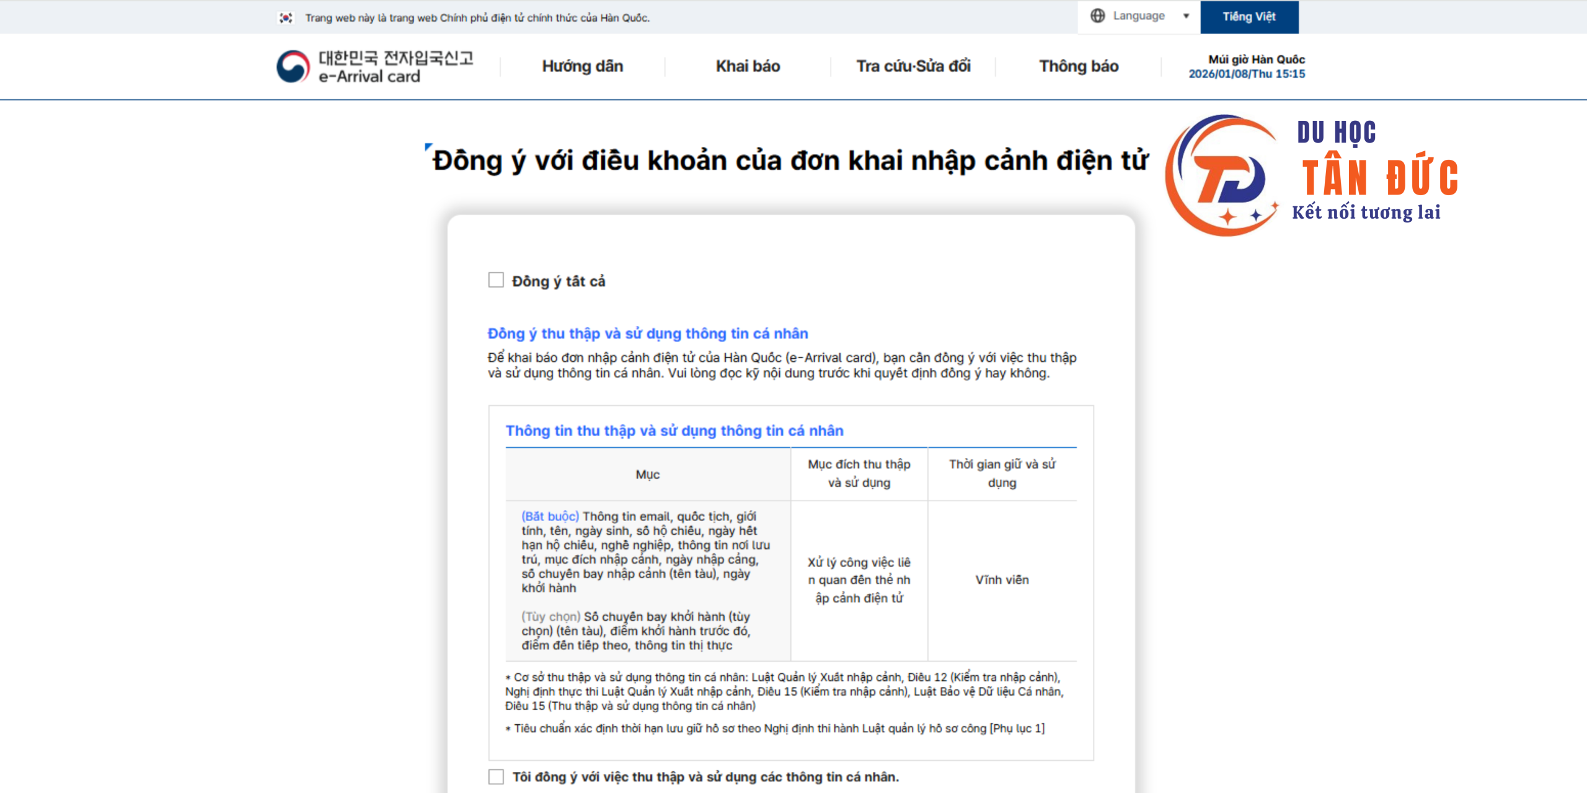
Task: Click the globe Language icon
Action: coord(1097,16)
